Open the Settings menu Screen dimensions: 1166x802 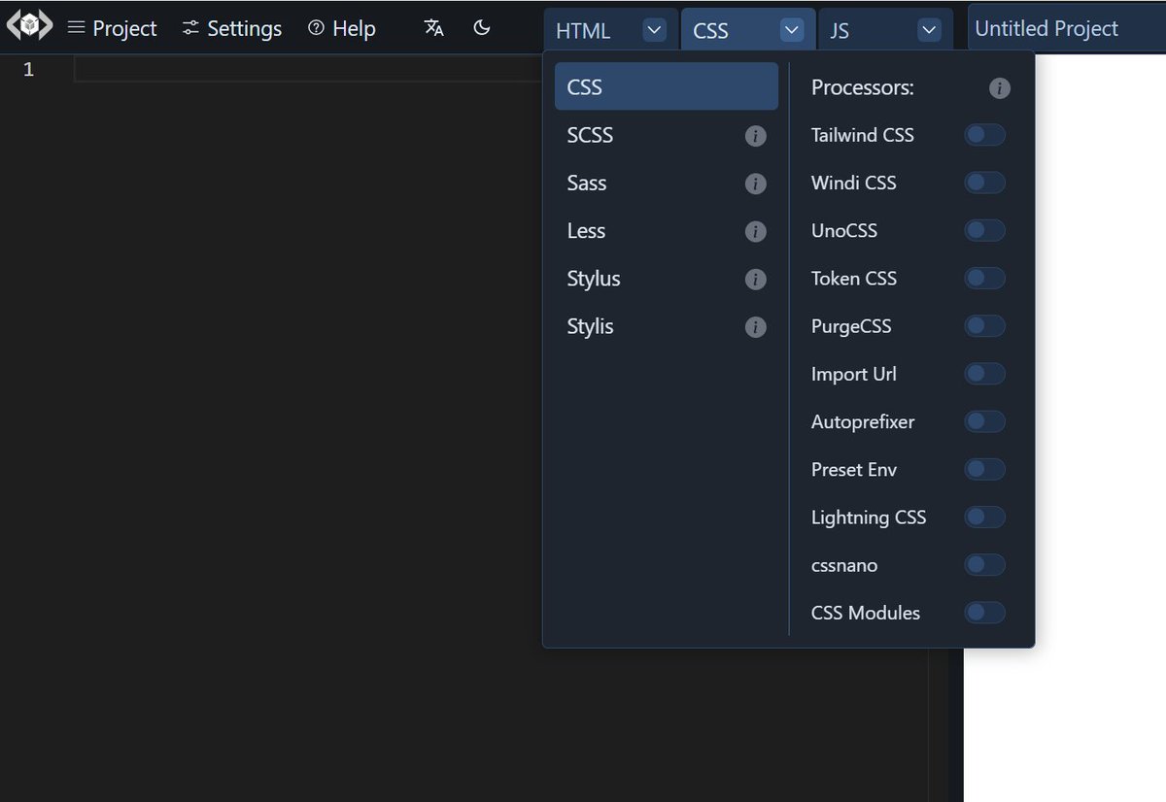[x=232, y=28]
